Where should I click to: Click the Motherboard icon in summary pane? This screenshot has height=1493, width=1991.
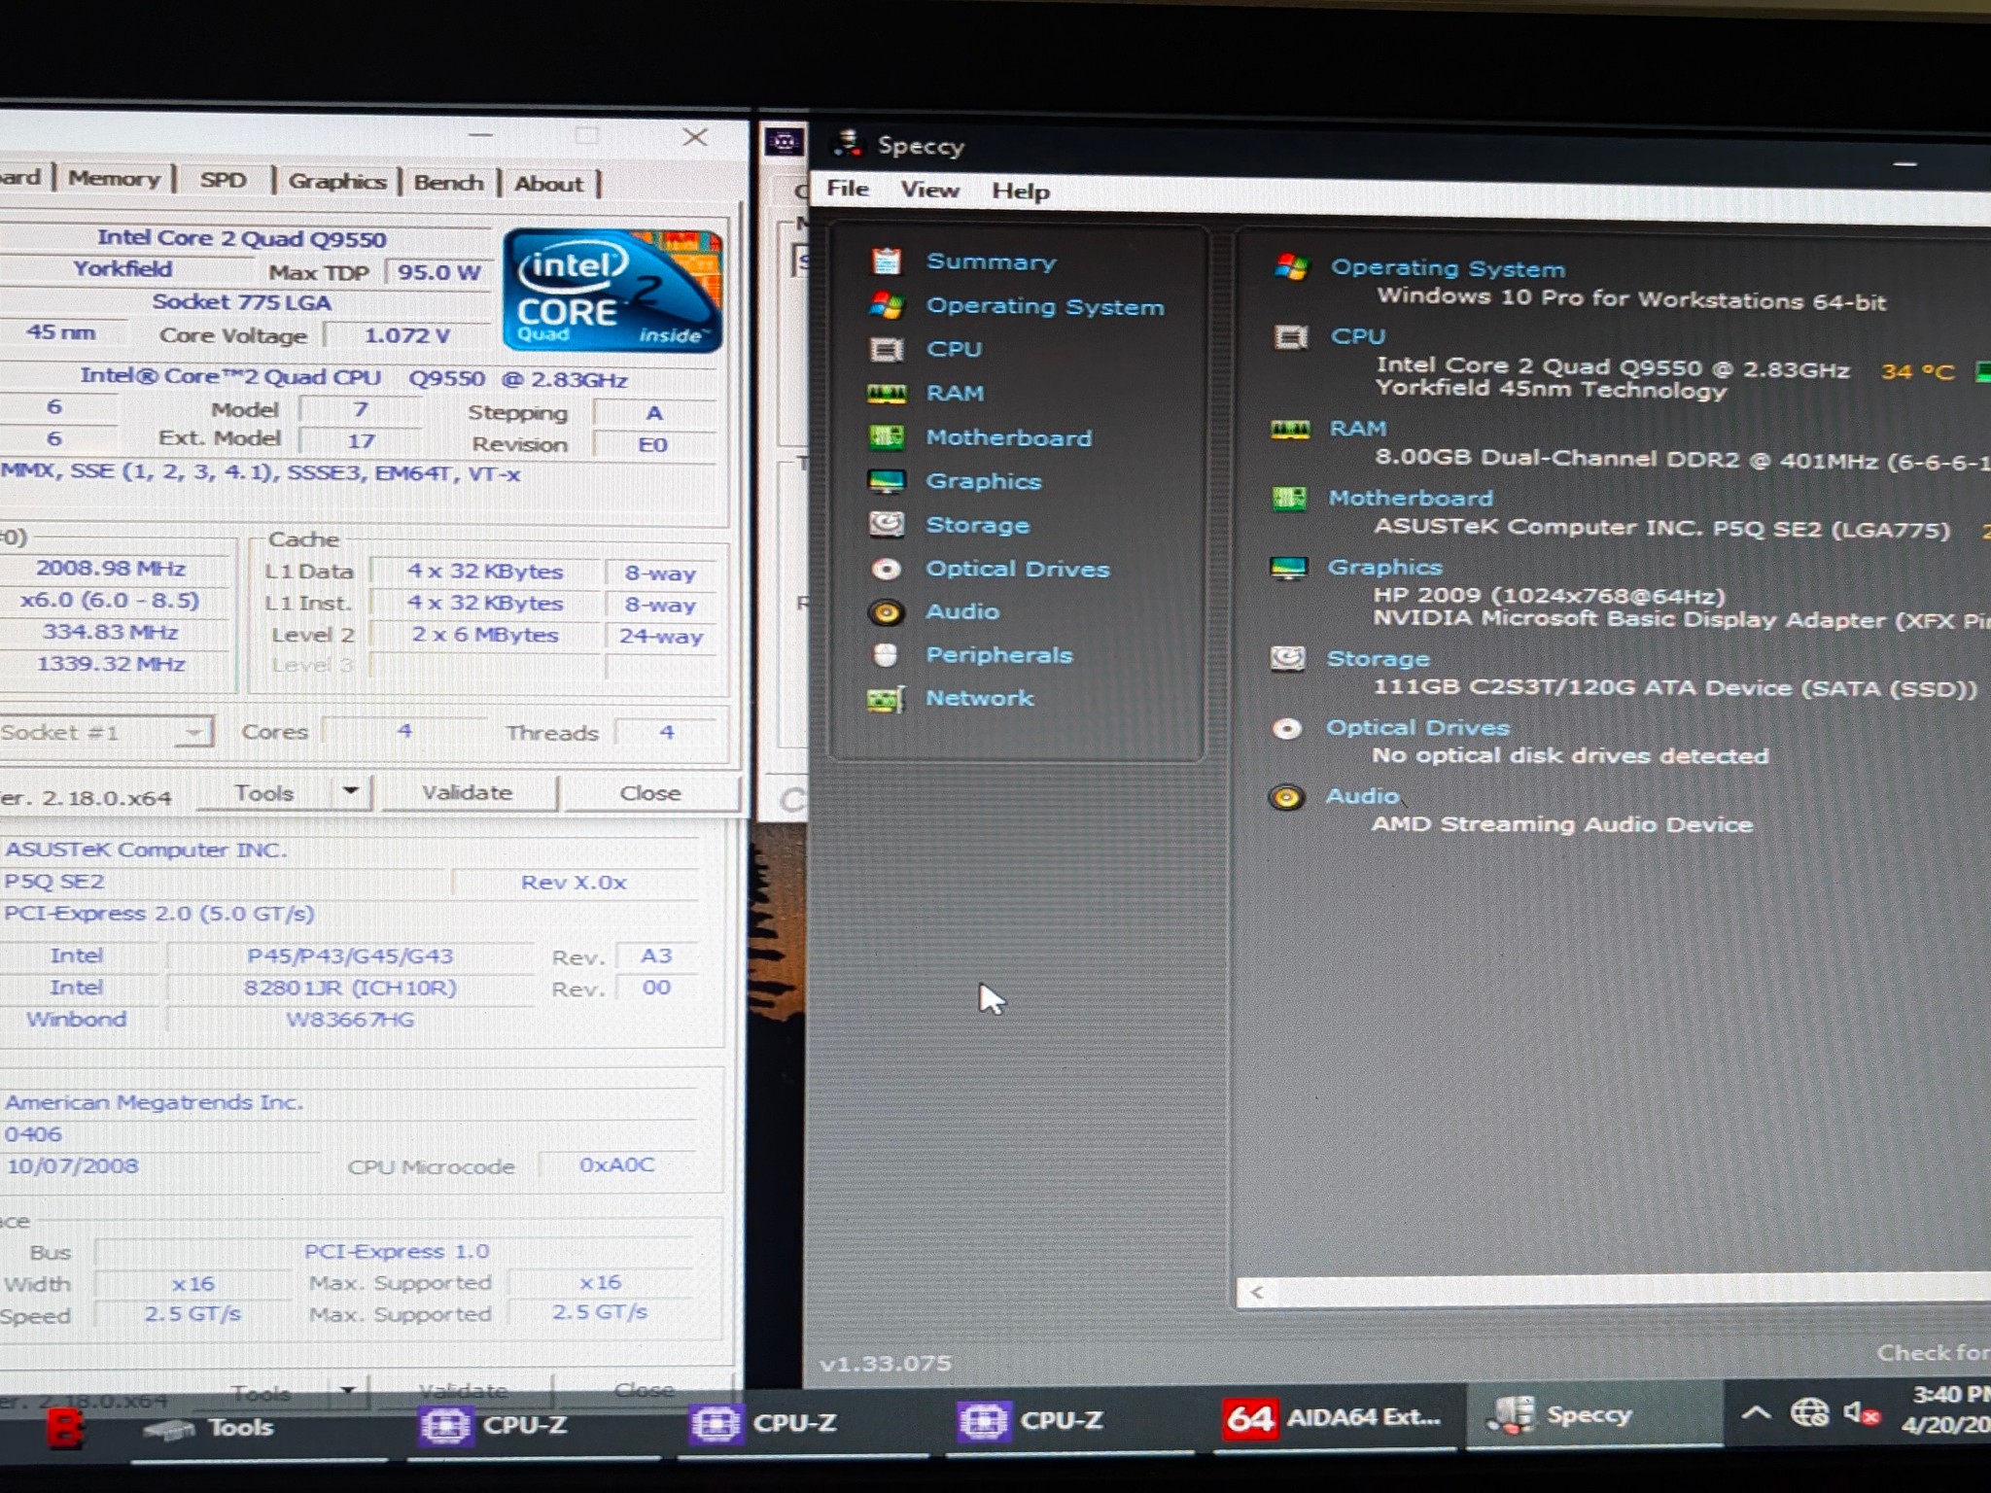pyautogui.click(x=1289, y=499)
